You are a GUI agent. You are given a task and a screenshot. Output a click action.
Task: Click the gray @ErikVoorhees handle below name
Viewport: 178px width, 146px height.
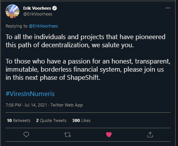(38, 14)
